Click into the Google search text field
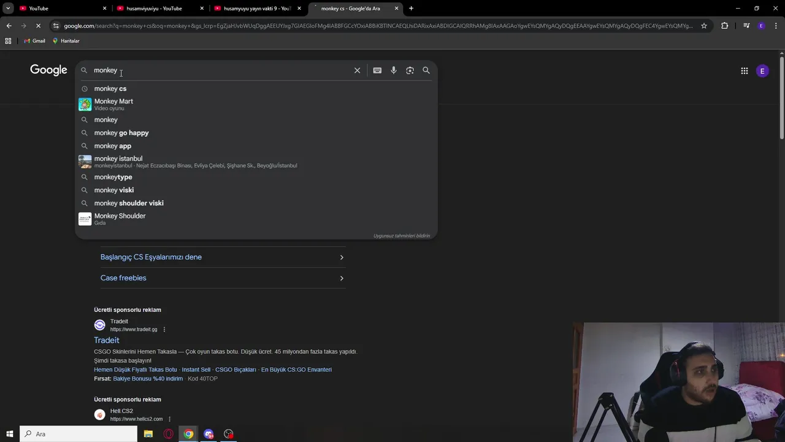 point(221,71)
